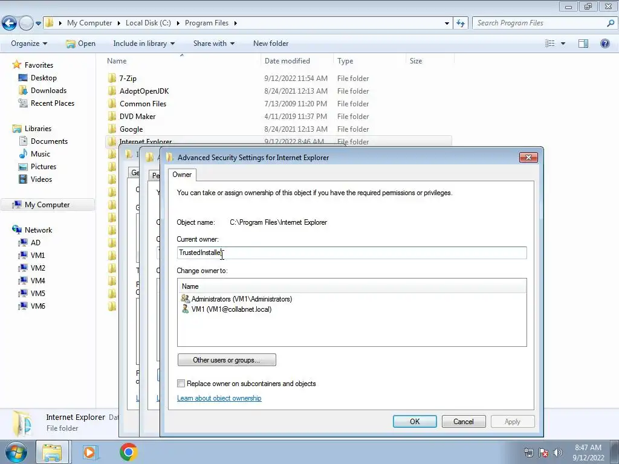The height and width of the screenshot is (464, 619).
Task: Click New folder in the toolbar
Action: point(271,43)
